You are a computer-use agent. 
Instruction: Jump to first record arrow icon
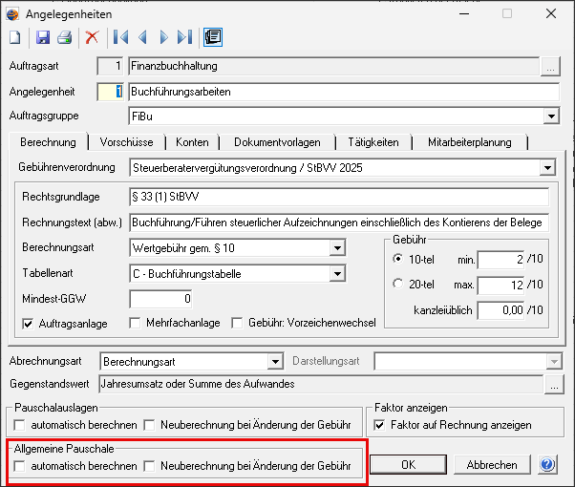(x=120, y=37)
